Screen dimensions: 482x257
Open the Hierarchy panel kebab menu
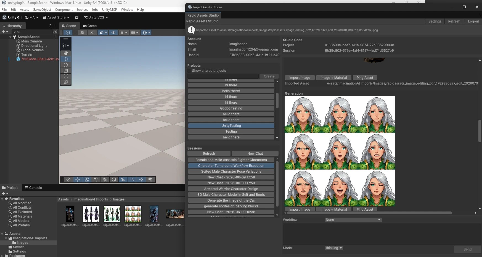click(x=55, y=26)
